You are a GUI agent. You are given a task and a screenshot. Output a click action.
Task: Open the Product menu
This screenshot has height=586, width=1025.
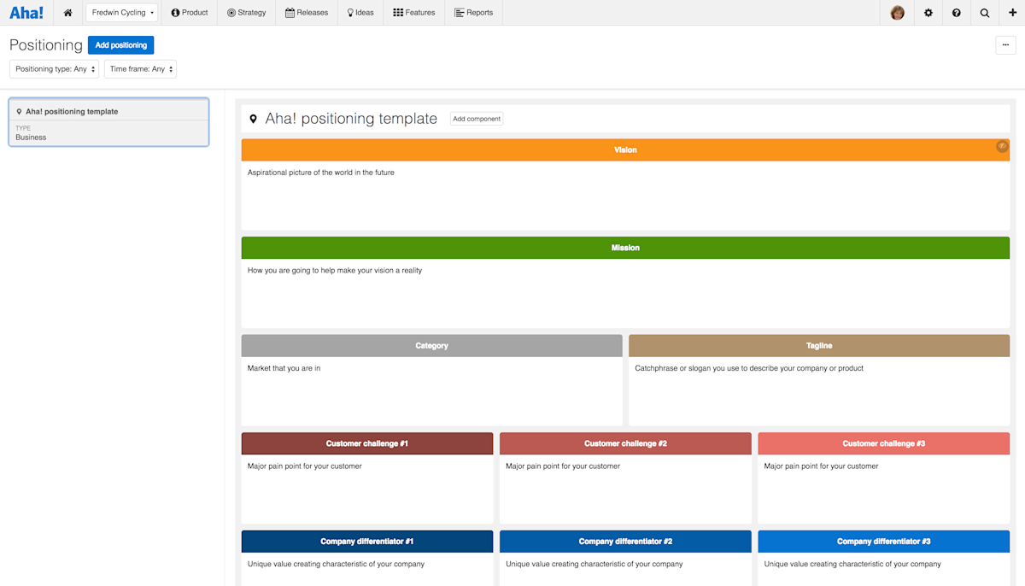point(190,13)
